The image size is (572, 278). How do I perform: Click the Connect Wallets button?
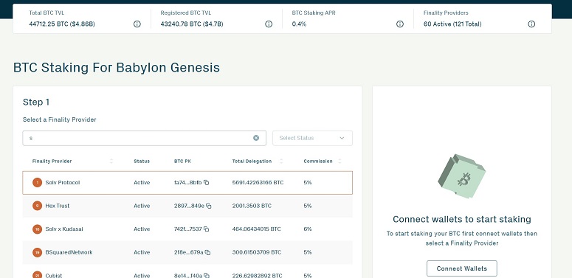click(x=462, y=268)
